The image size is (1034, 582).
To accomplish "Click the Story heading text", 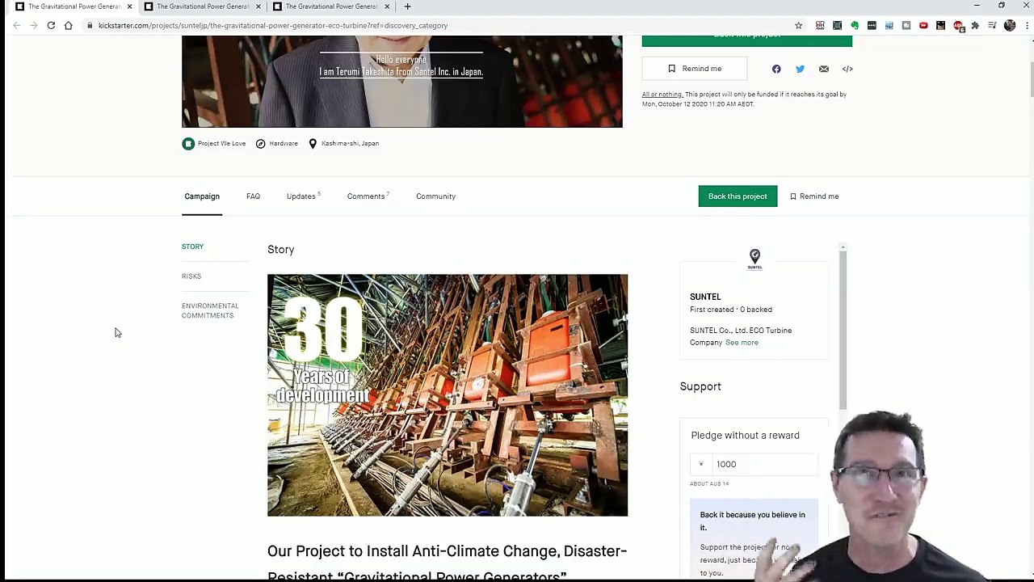I will click(x=280, y=250).
